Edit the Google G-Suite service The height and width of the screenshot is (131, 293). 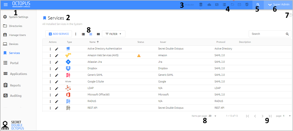coord(57,82)
